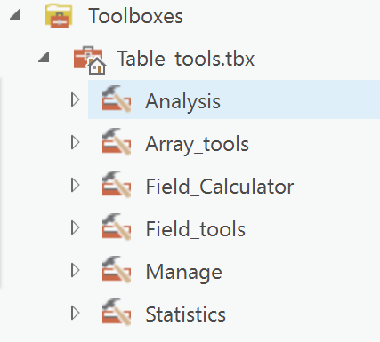Select the Table_tools.tbx label
This screenshot has width=380, height=342.
[186, 59]
